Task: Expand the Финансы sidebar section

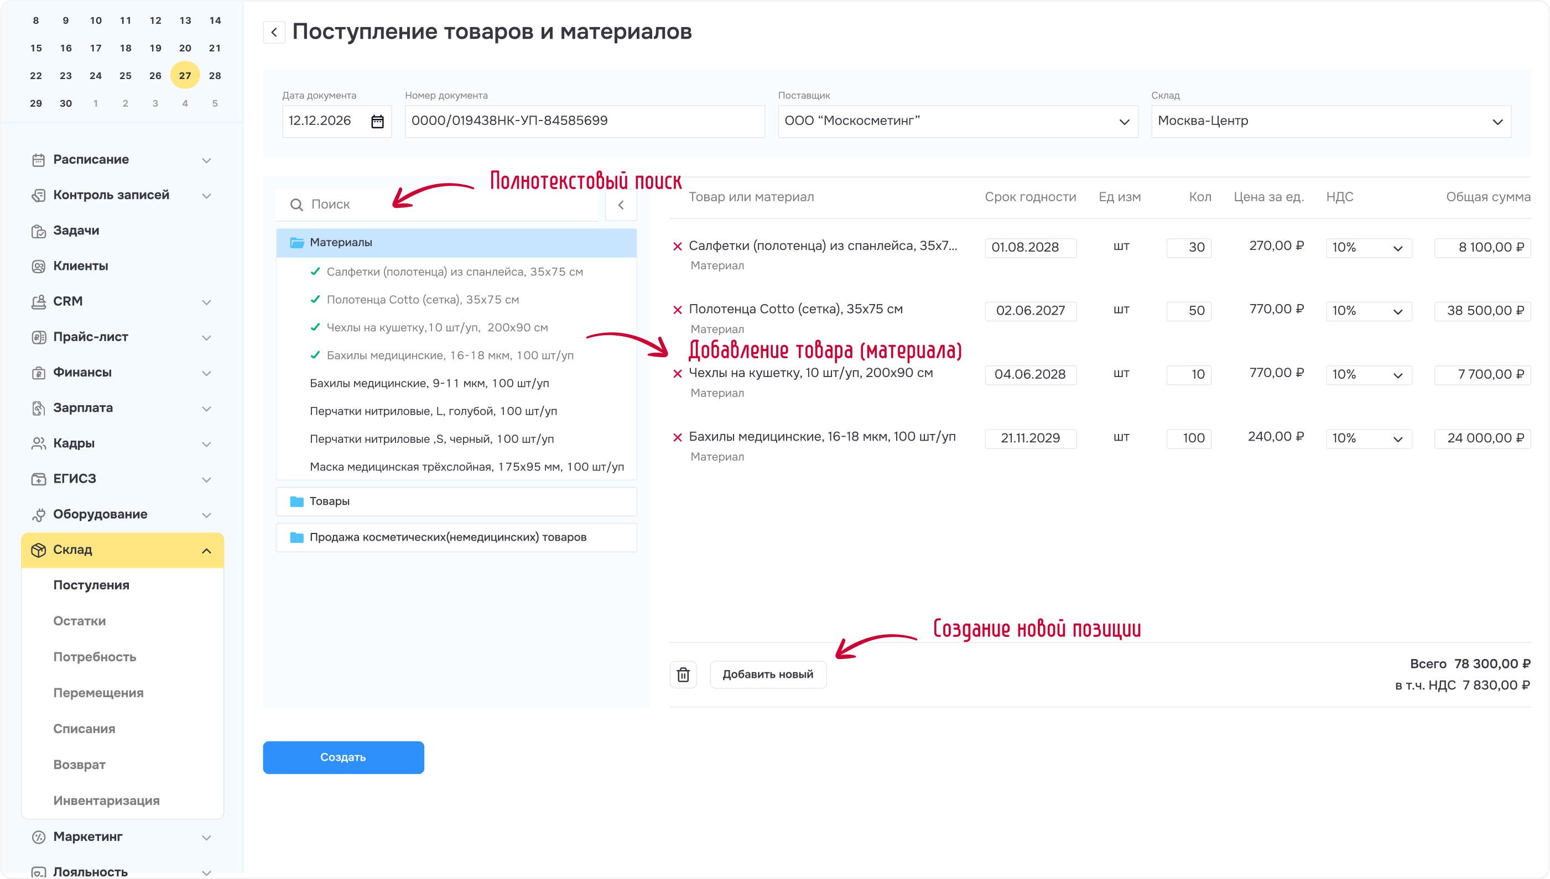Action: coord(206,373)
